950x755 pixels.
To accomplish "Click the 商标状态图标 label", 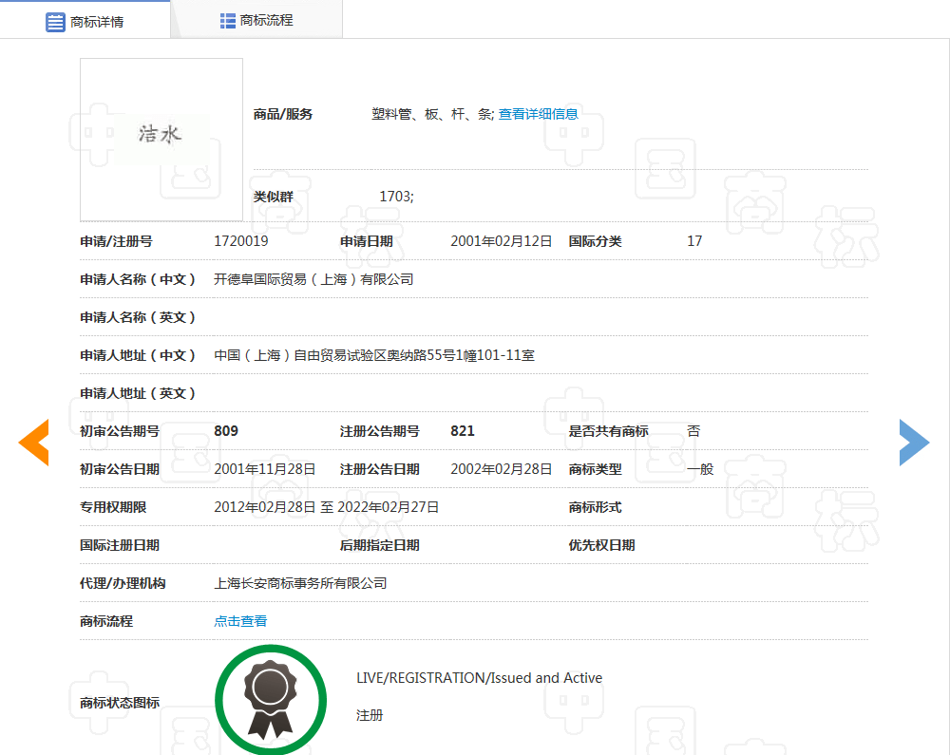I will [x=120, y=703].
